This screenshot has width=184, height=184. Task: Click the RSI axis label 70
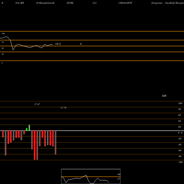tap(3, 42)
